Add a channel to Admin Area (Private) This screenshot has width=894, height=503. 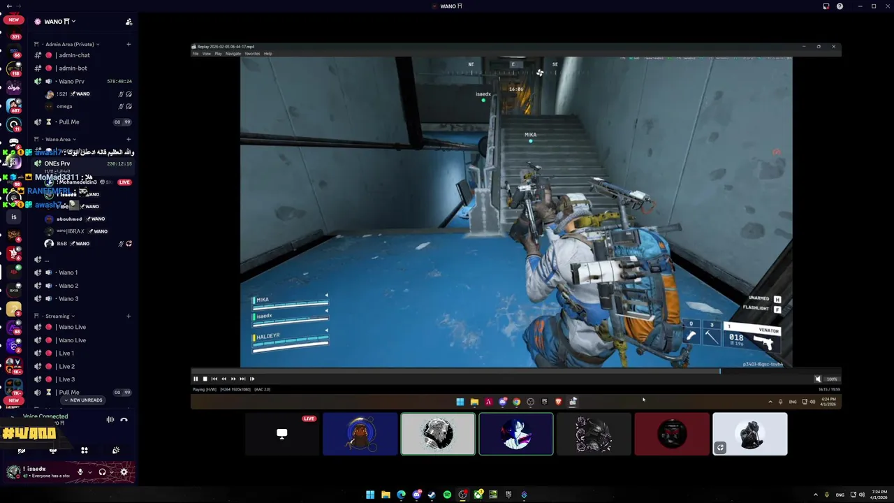[129, 44]
